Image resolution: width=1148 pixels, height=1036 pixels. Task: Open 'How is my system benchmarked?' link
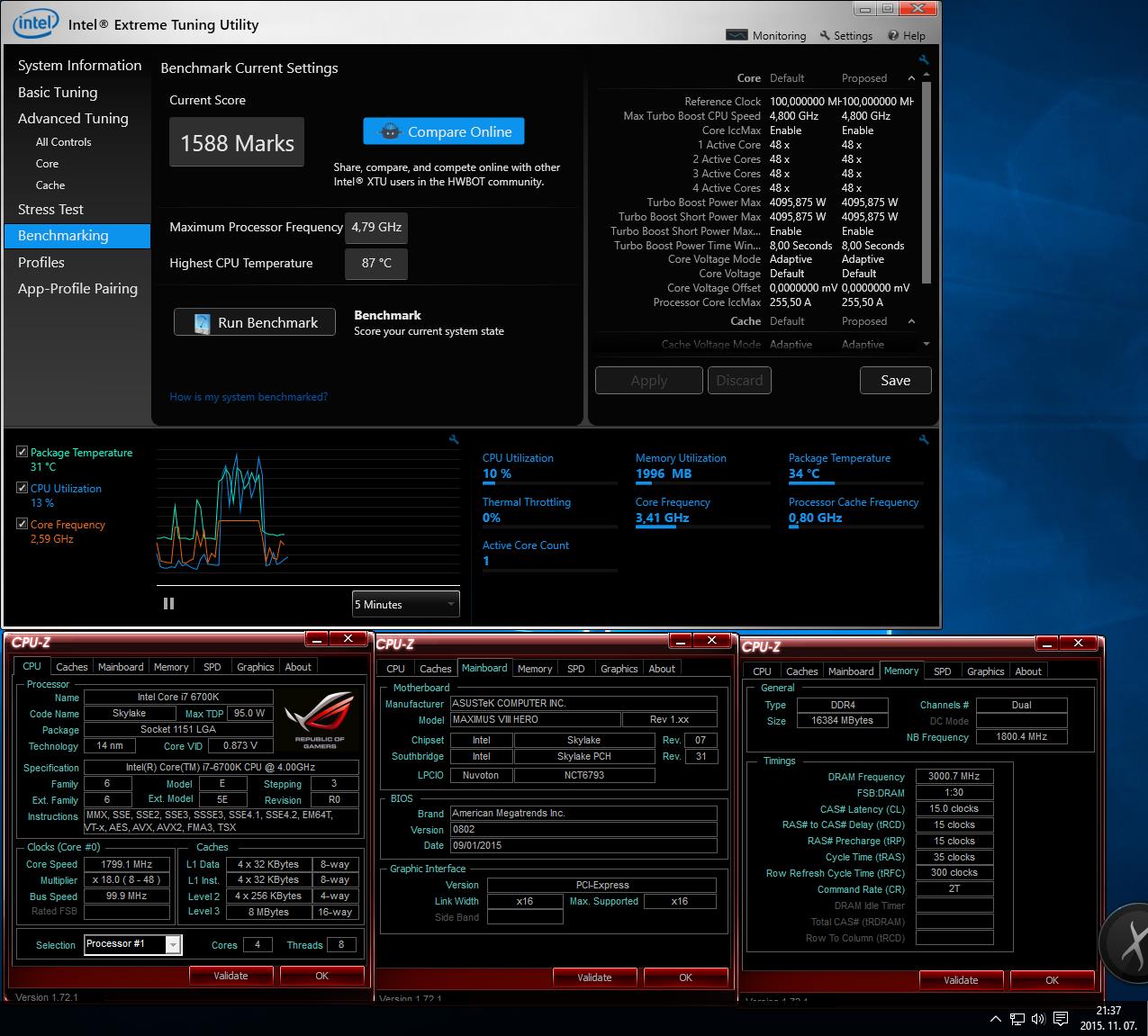[249, 397]
